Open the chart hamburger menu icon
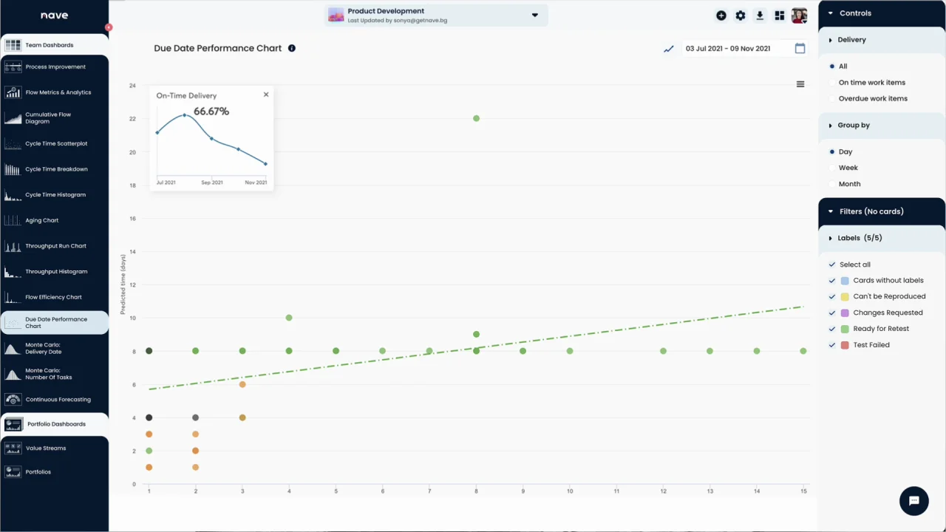 [800, 84]
